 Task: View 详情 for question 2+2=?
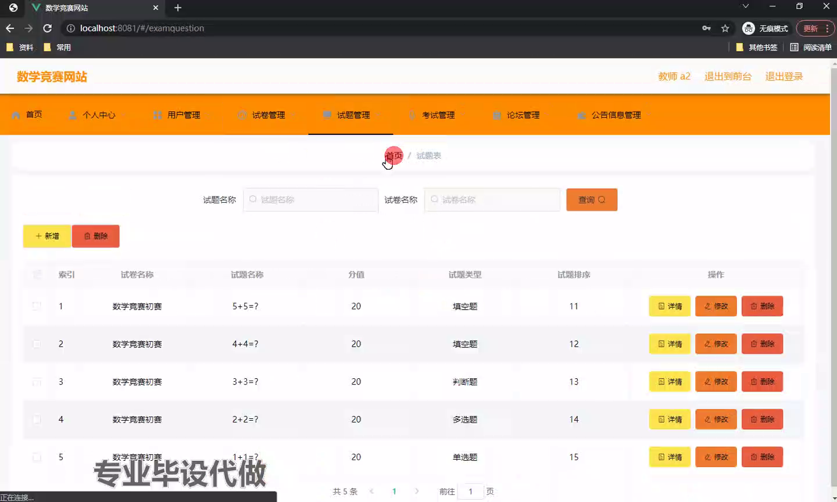pos(670,419)
